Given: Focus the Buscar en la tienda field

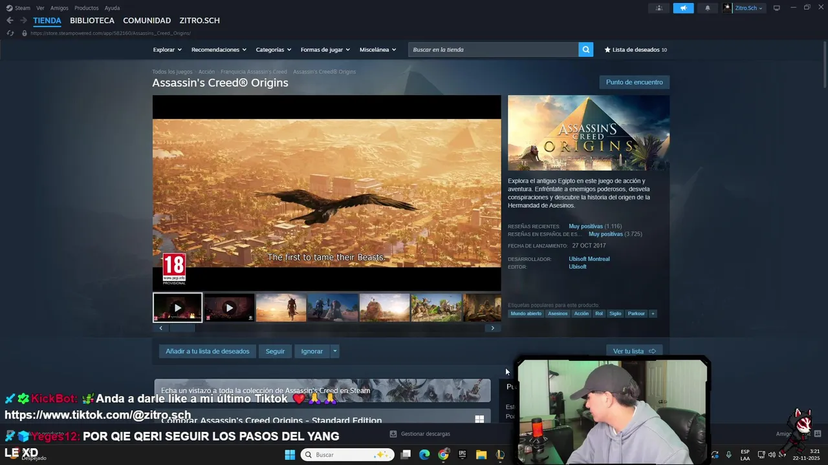Looking at the screenshot, I should pyautogui.click(x=493, y=50).
